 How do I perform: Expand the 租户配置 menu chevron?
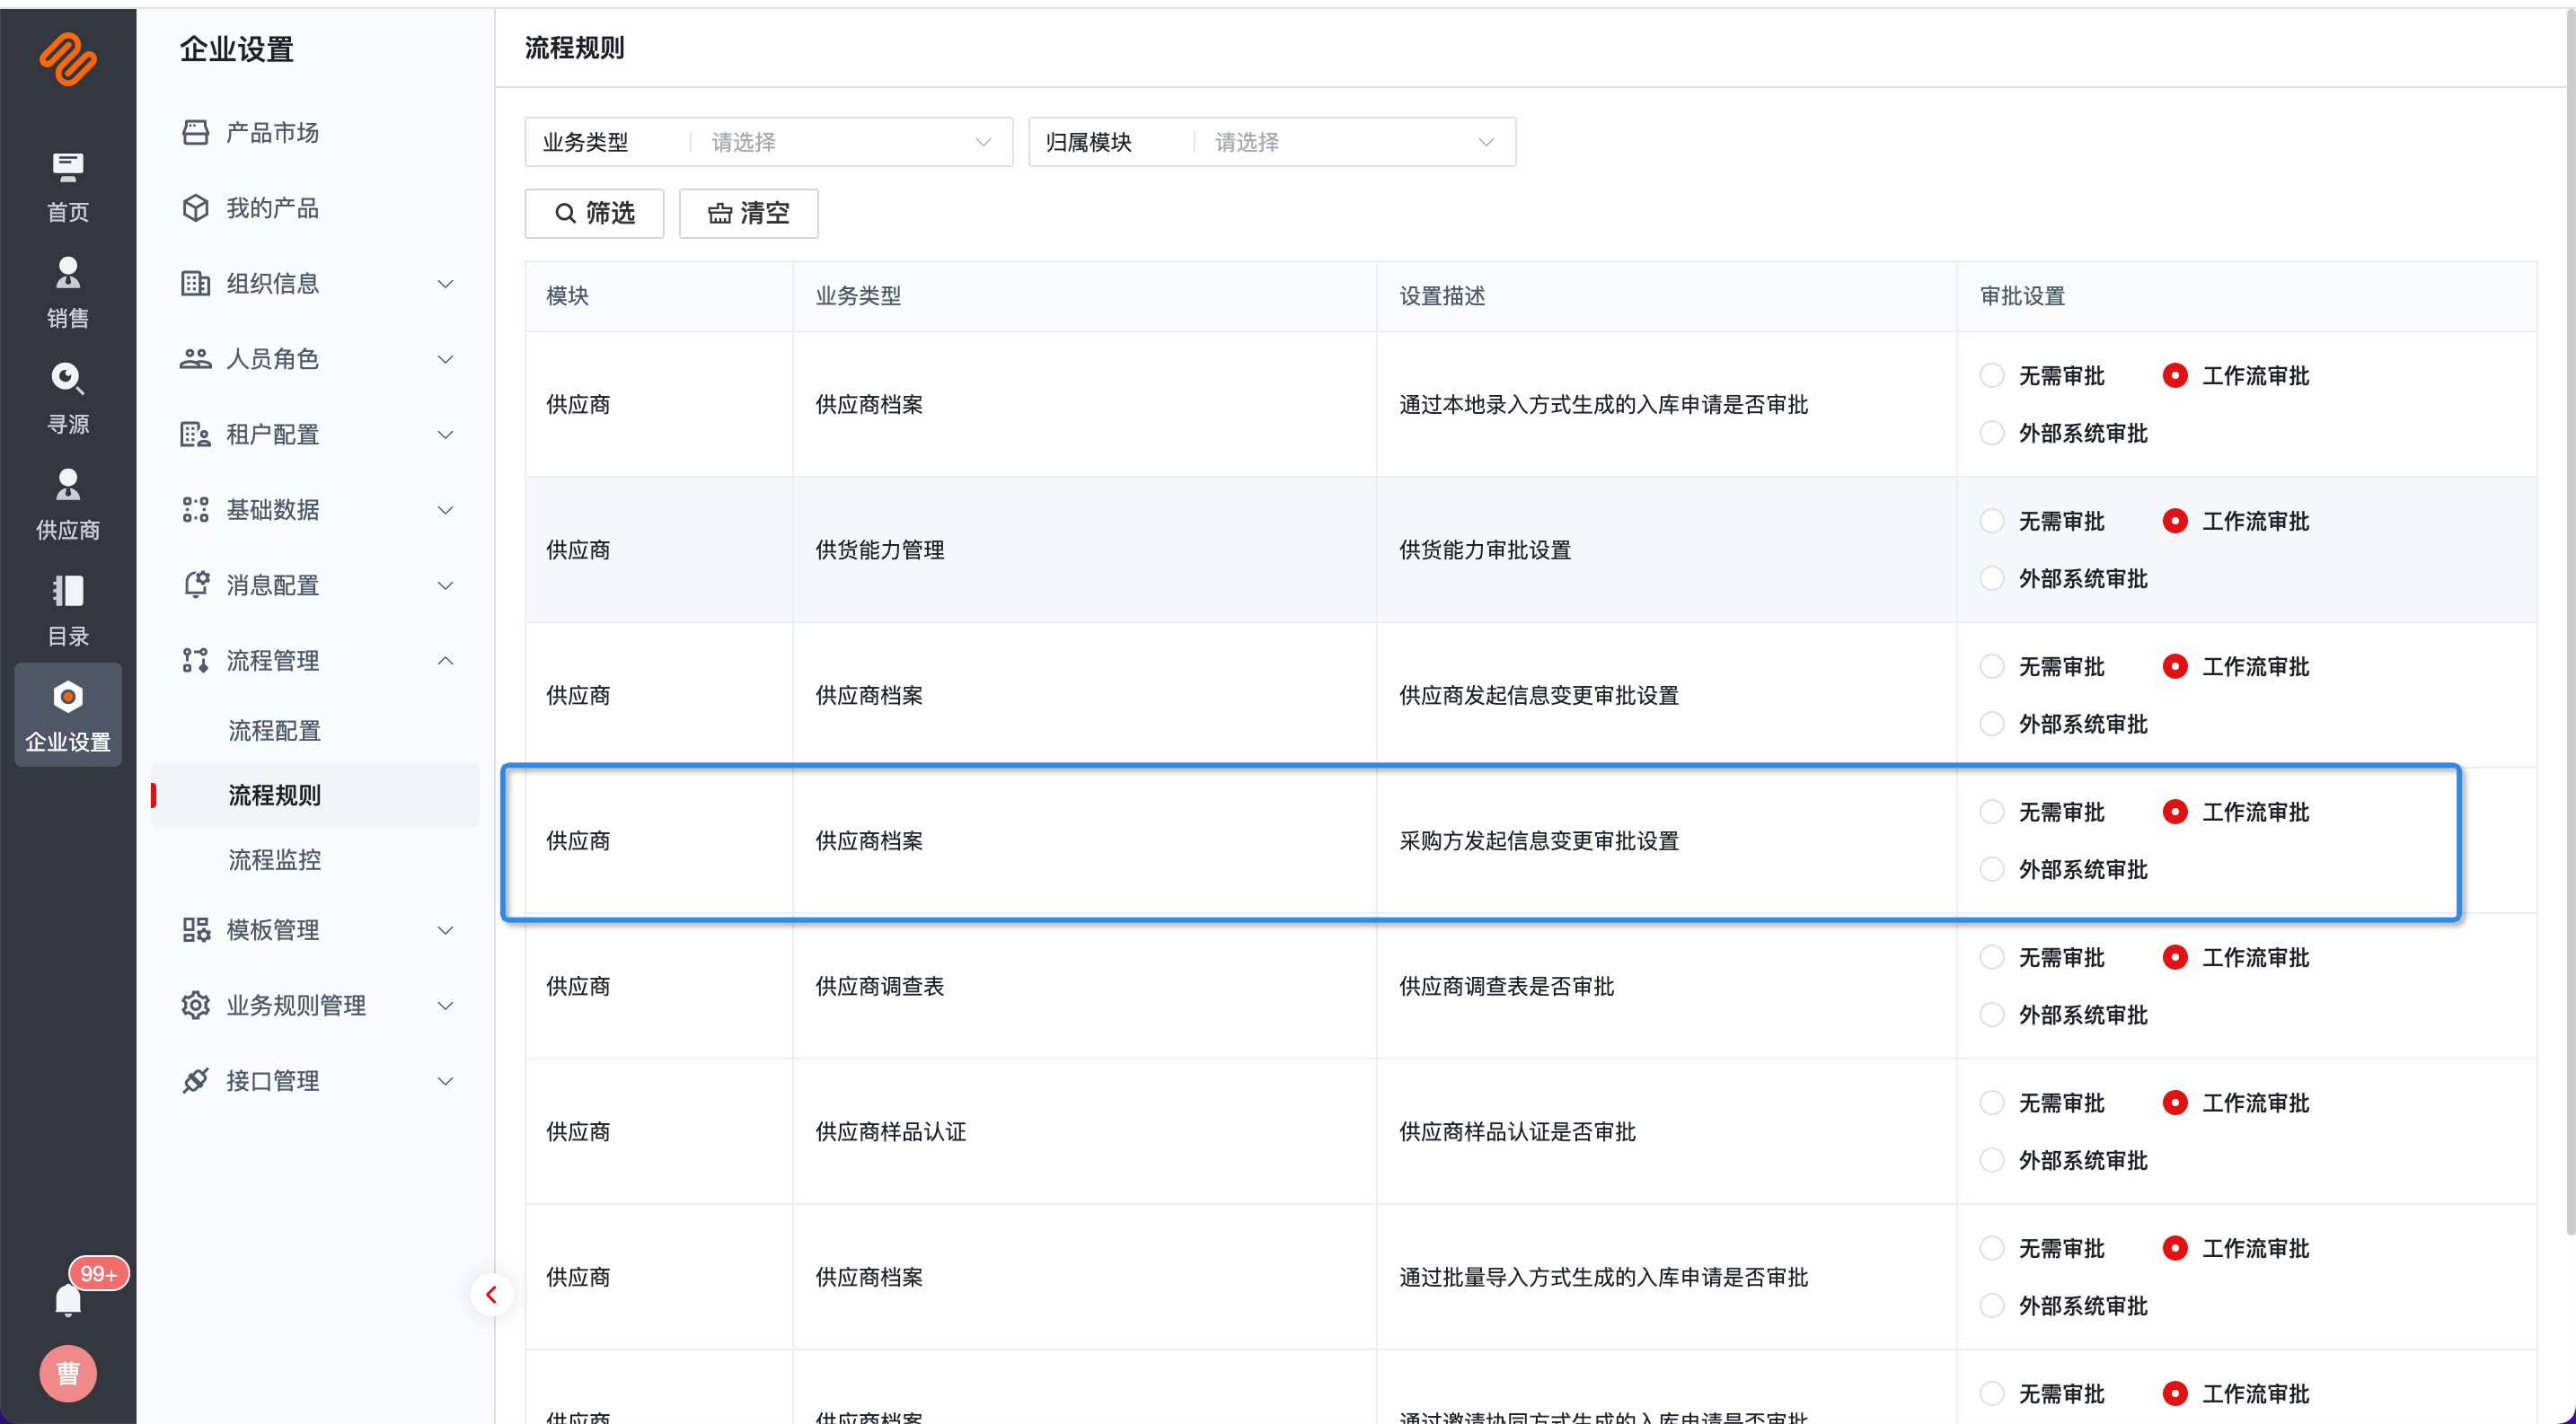[x=446, y=435]
